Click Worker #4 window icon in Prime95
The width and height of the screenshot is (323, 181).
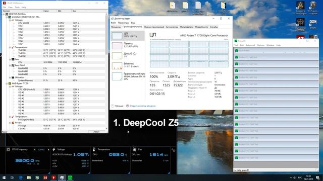tap(237, 77)
